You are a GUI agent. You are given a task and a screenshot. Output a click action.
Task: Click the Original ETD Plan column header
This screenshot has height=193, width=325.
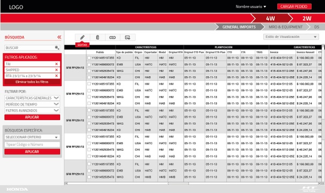pos(194,52)
